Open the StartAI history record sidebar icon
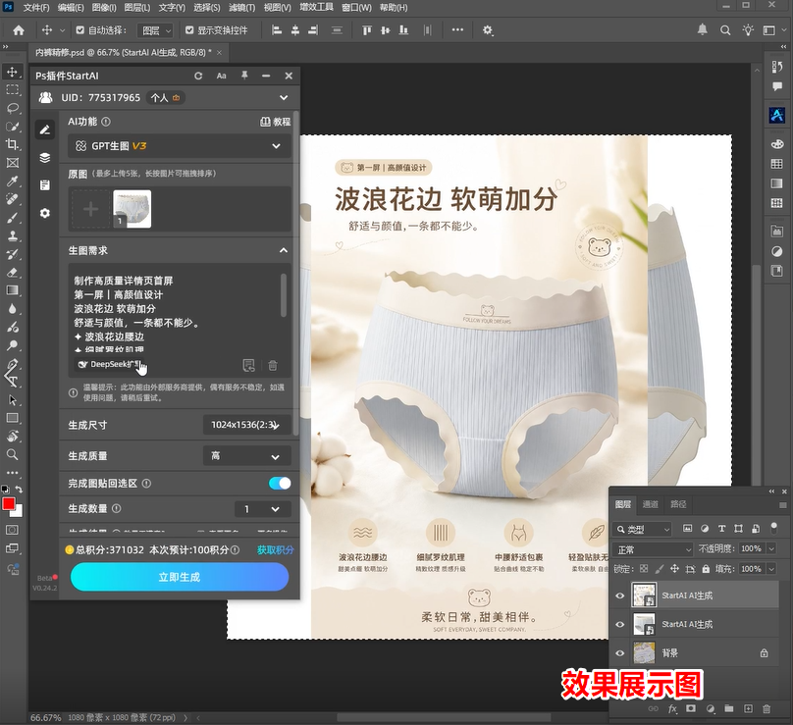 [x=45, y=185]
